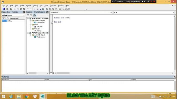
Task: Click the red pause recording button
Action: pos(151,1)
